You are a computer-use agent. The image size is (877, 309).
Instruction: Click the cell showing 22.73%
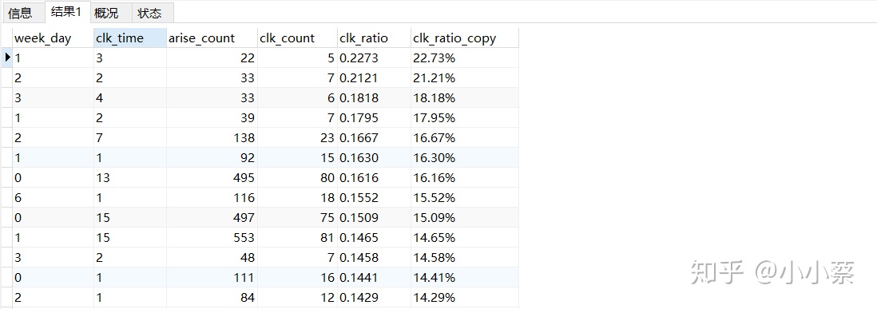click(x=464, y=58)
